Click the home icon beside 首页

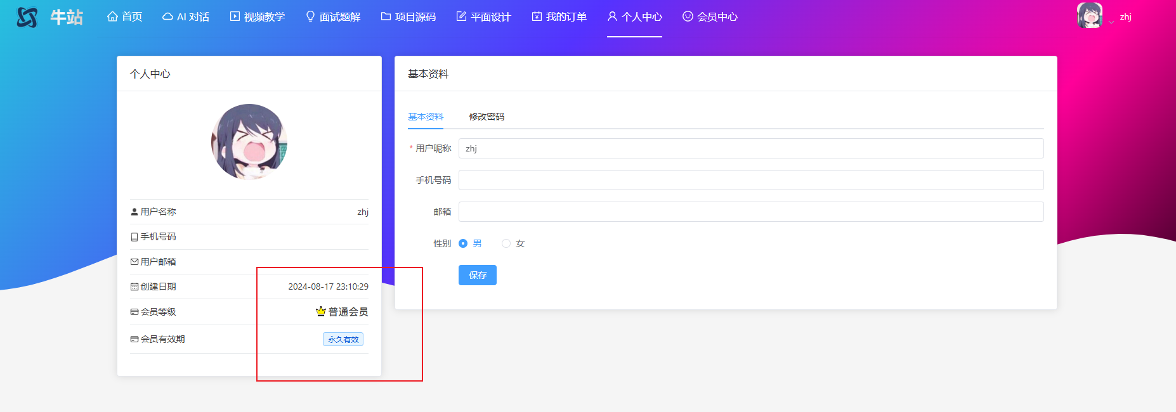click(112, 16)
